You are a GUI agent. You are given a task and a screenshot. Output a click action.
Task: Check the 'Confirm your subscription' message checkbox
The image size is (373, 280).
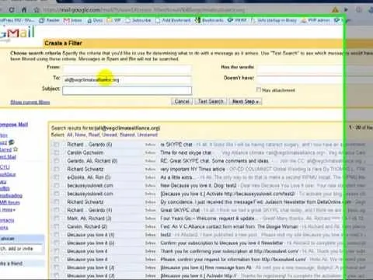(56, 243)
